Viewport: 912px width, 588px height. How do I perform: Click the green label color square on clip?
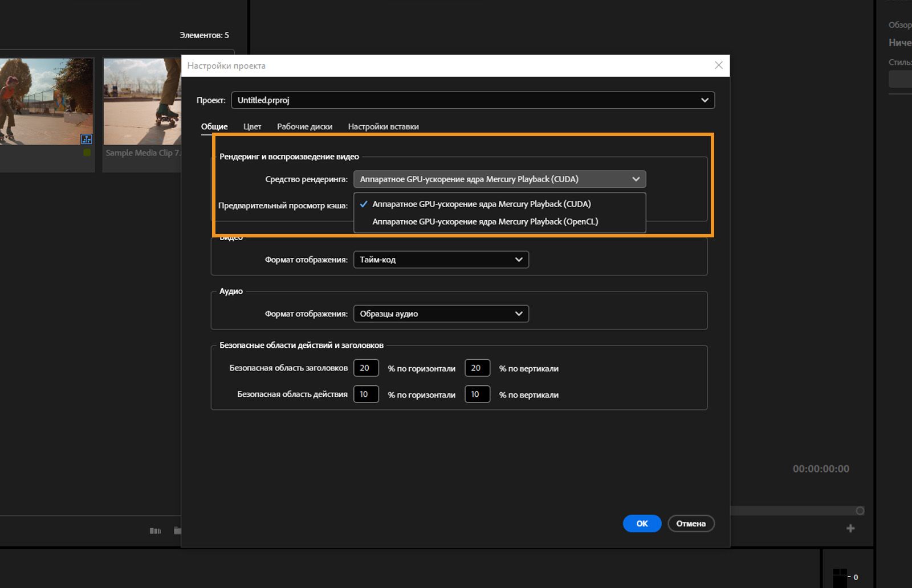click(87, 153)
